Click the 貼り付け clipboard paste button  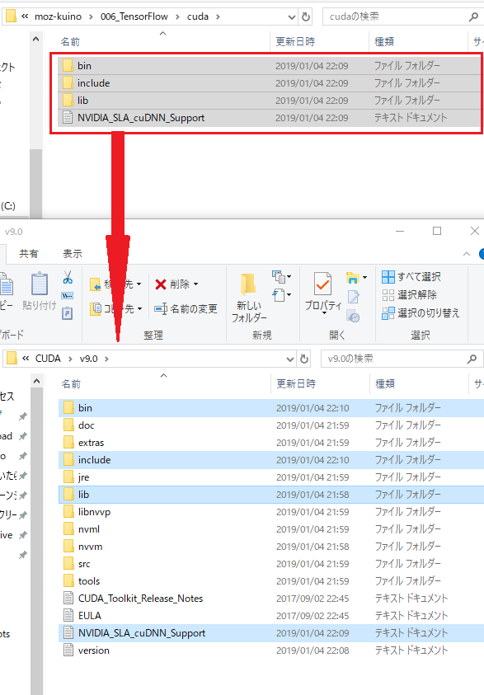pyautogui.click(x=40, y=290)
